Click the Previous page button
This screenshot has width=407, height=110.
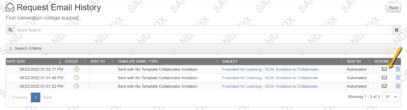20,97
